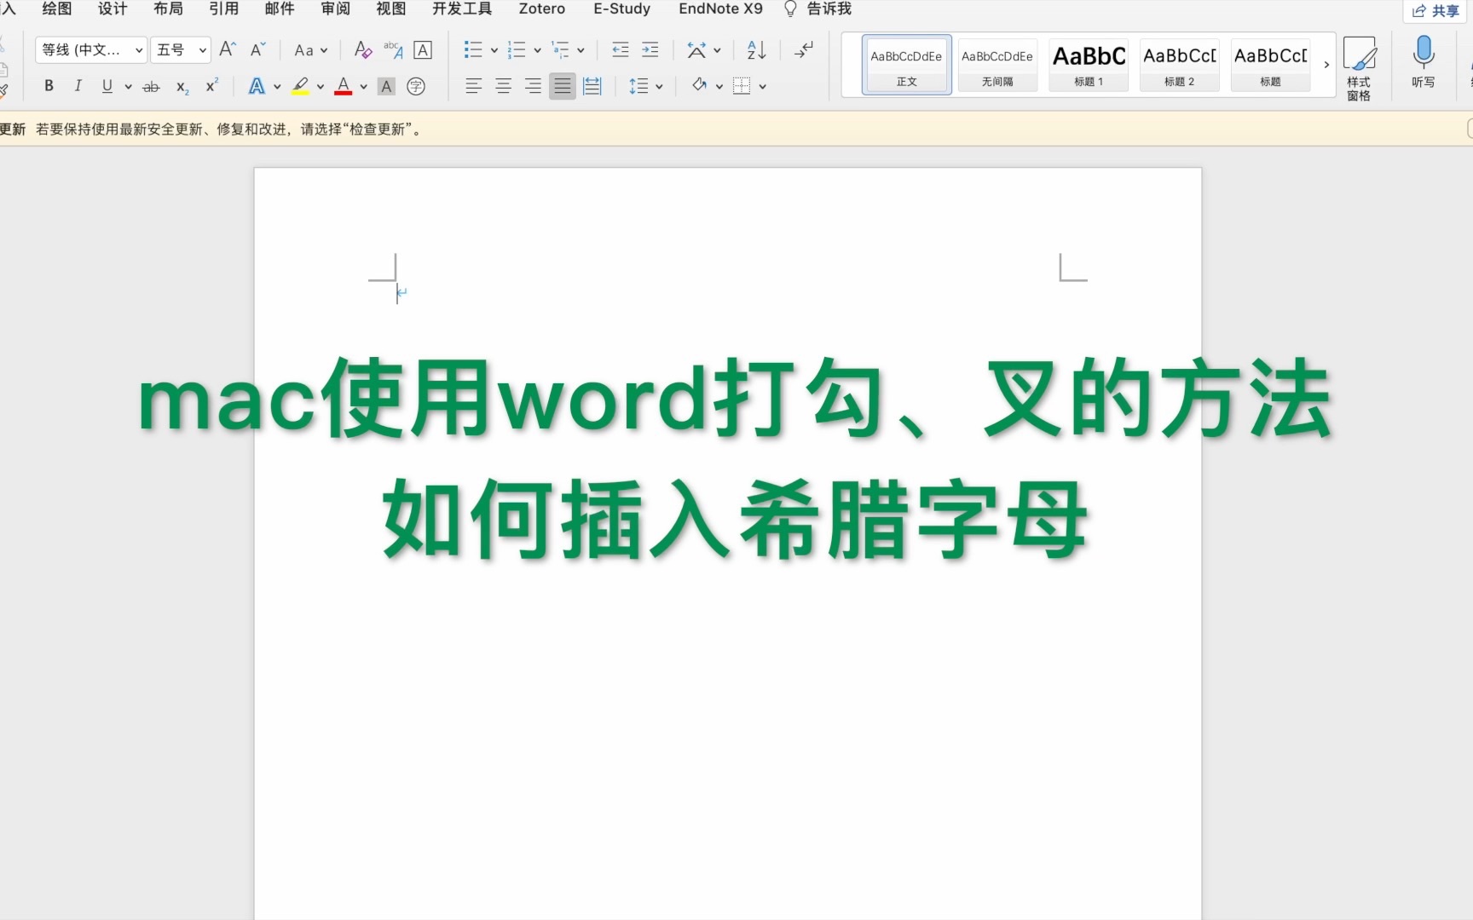Apply yellow highlight color

(300, 86)
